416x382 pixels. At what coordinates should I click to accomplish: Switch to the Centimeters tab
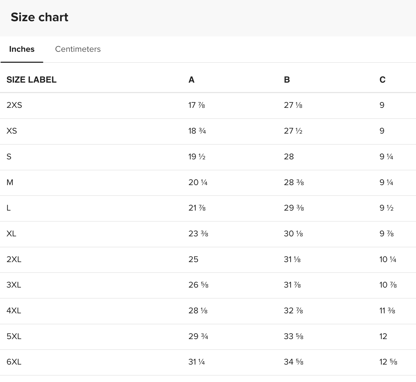click(x=78, y=49)
